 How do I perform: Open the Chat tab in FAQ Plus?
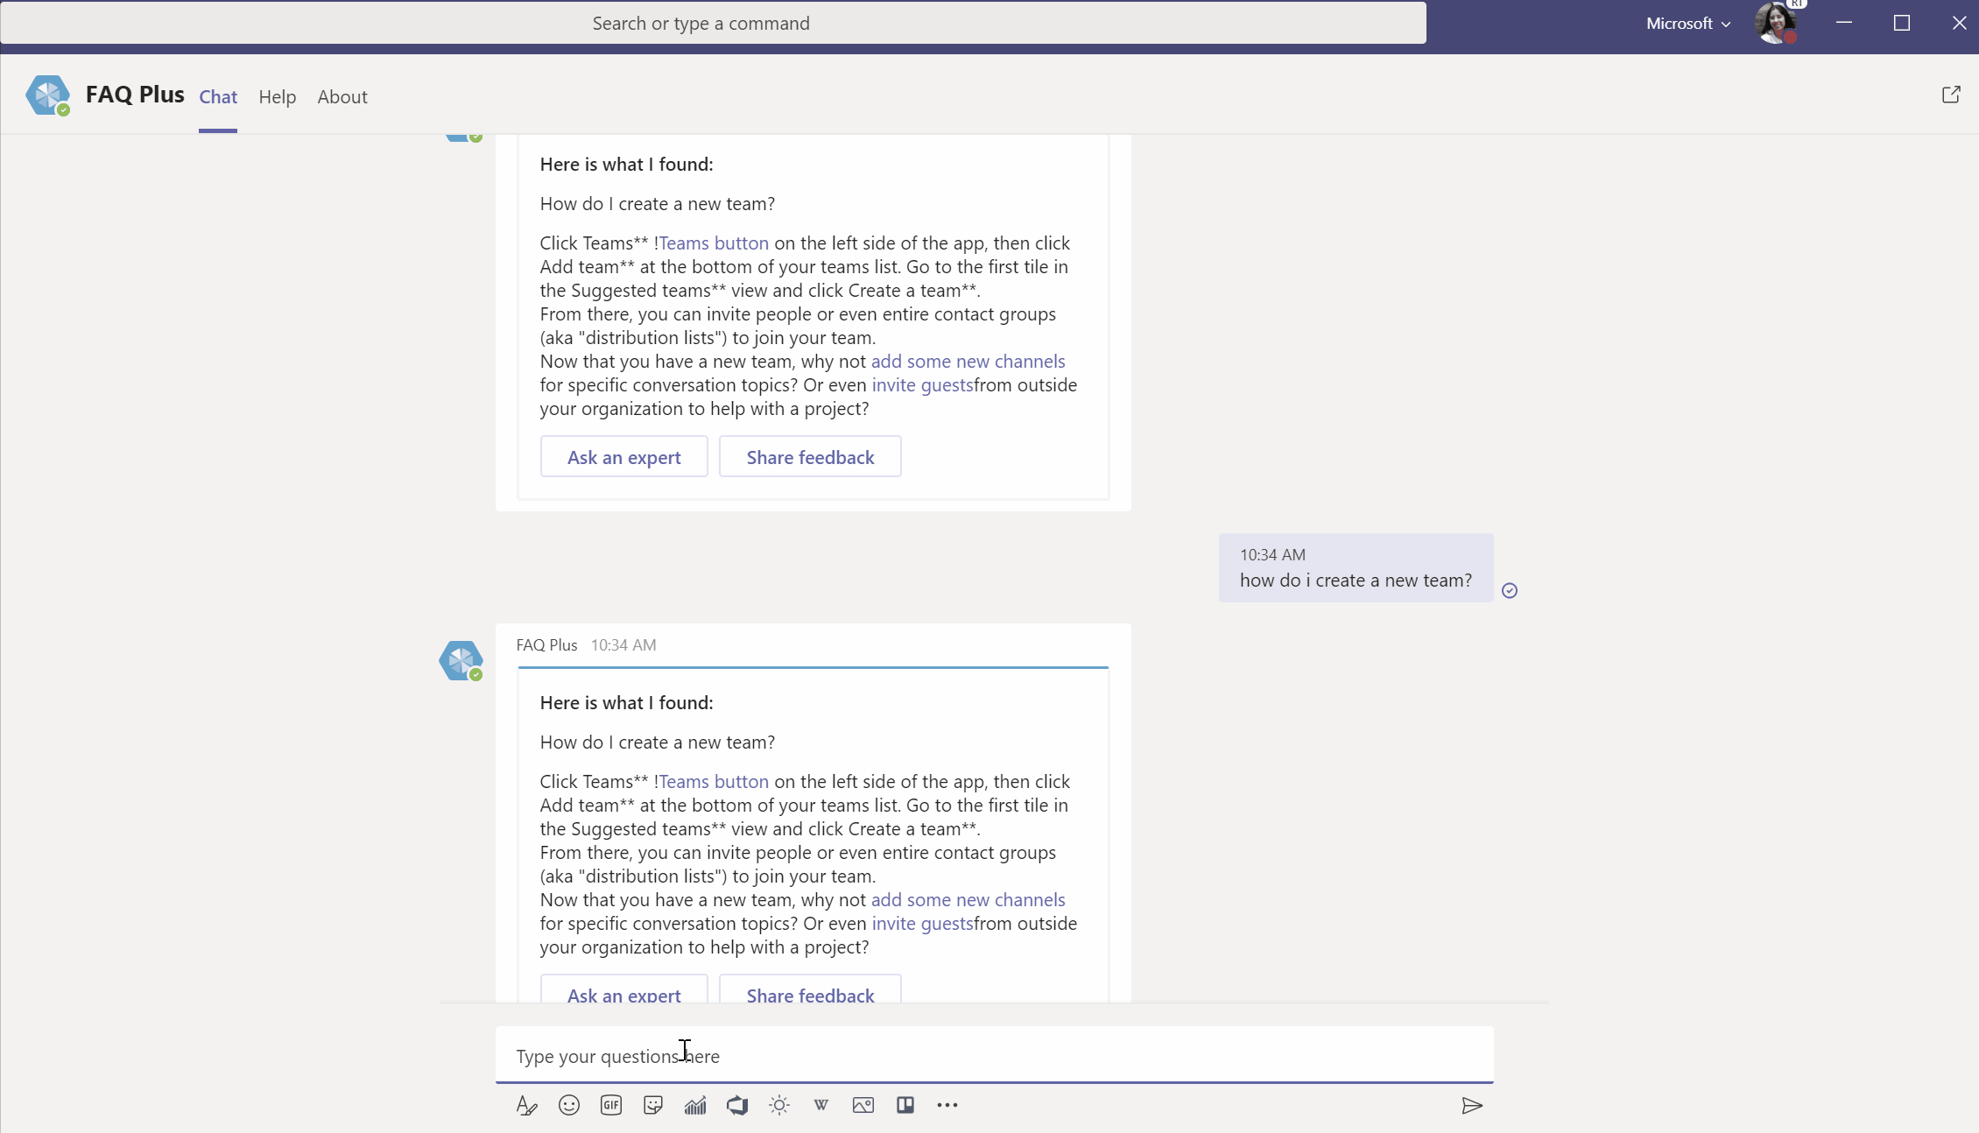point(216,96)
